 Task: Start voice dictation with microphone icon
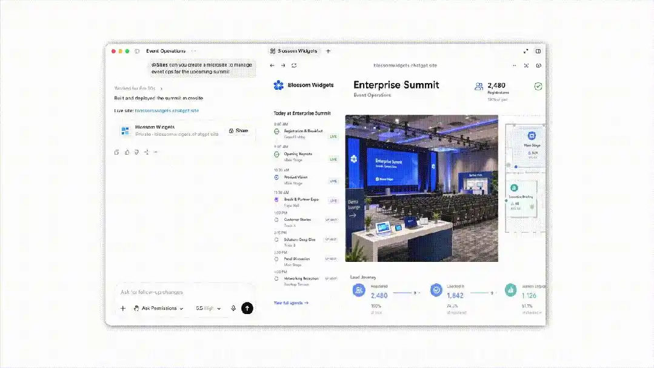pyautogui.click(x=233, y=309)
